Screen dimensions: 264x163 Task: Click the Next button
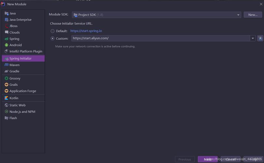pos(208,159)
